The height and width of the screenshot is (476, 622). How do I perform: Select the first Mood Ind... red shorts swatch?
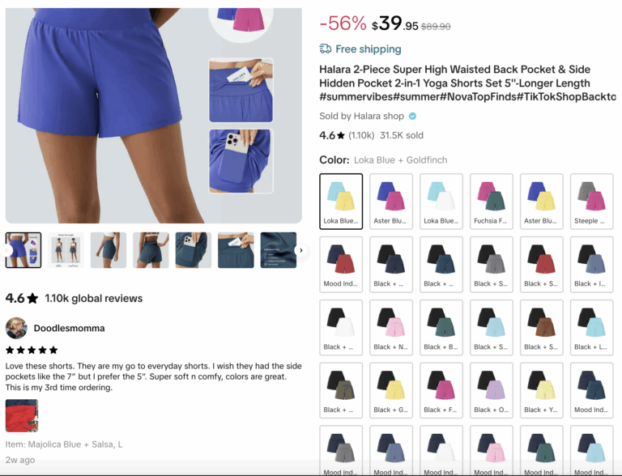click(x=341, y=264)
